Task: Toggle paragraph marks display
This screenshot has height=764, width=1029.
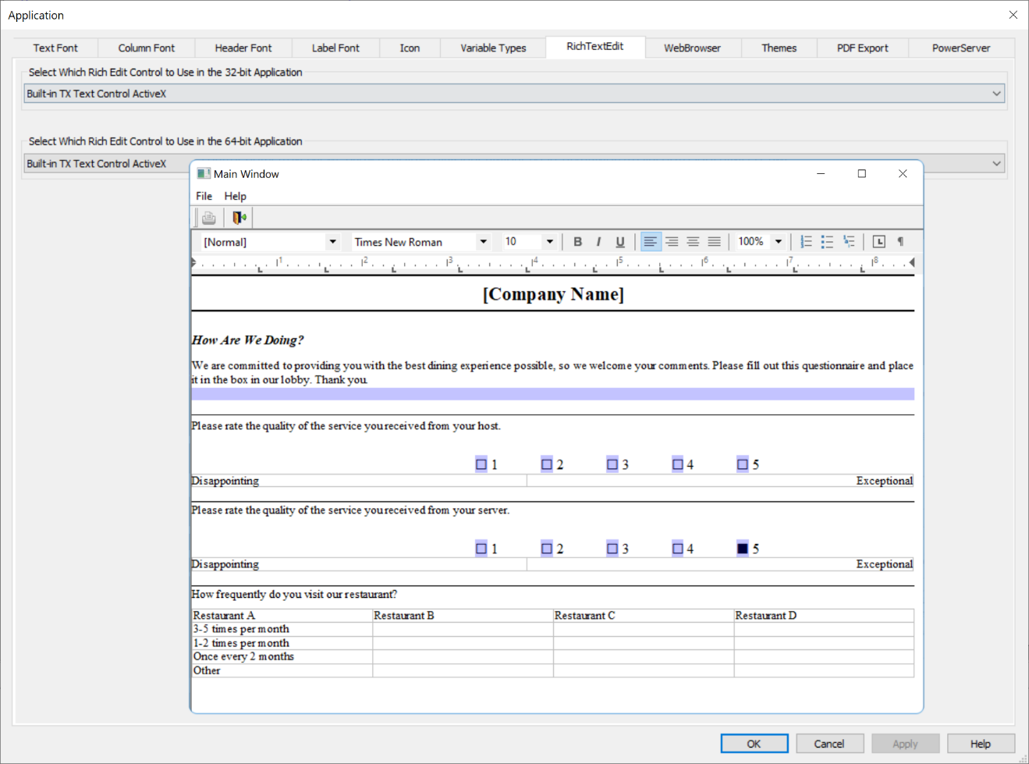Action: (899, 241)
